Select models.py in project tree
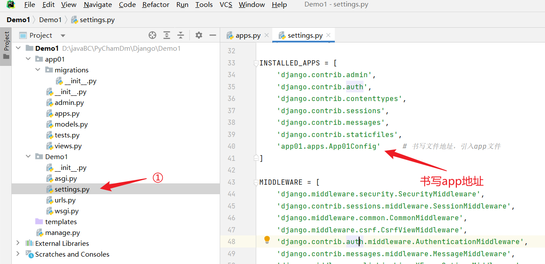 pos(67,124)
